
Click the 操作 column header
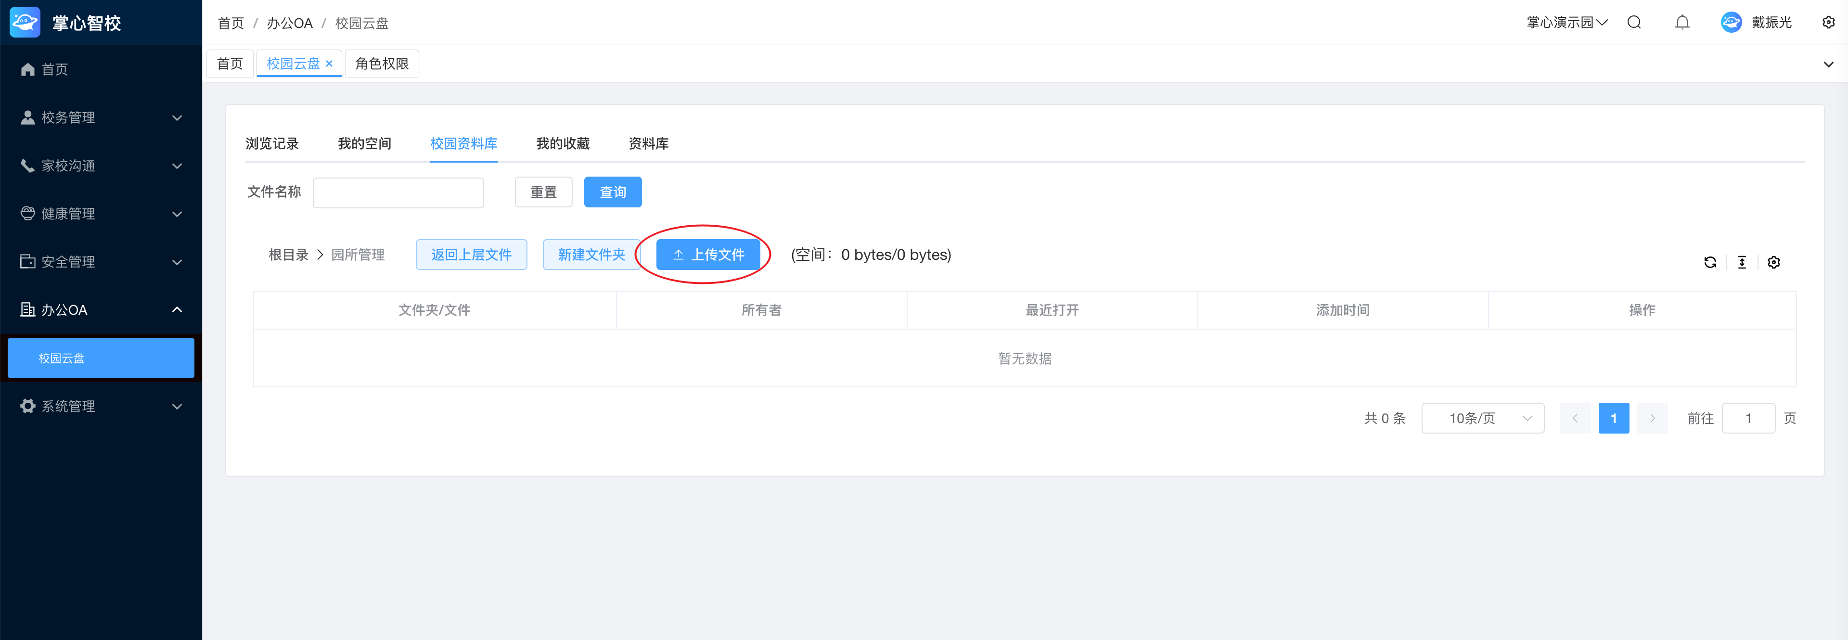1642,310
